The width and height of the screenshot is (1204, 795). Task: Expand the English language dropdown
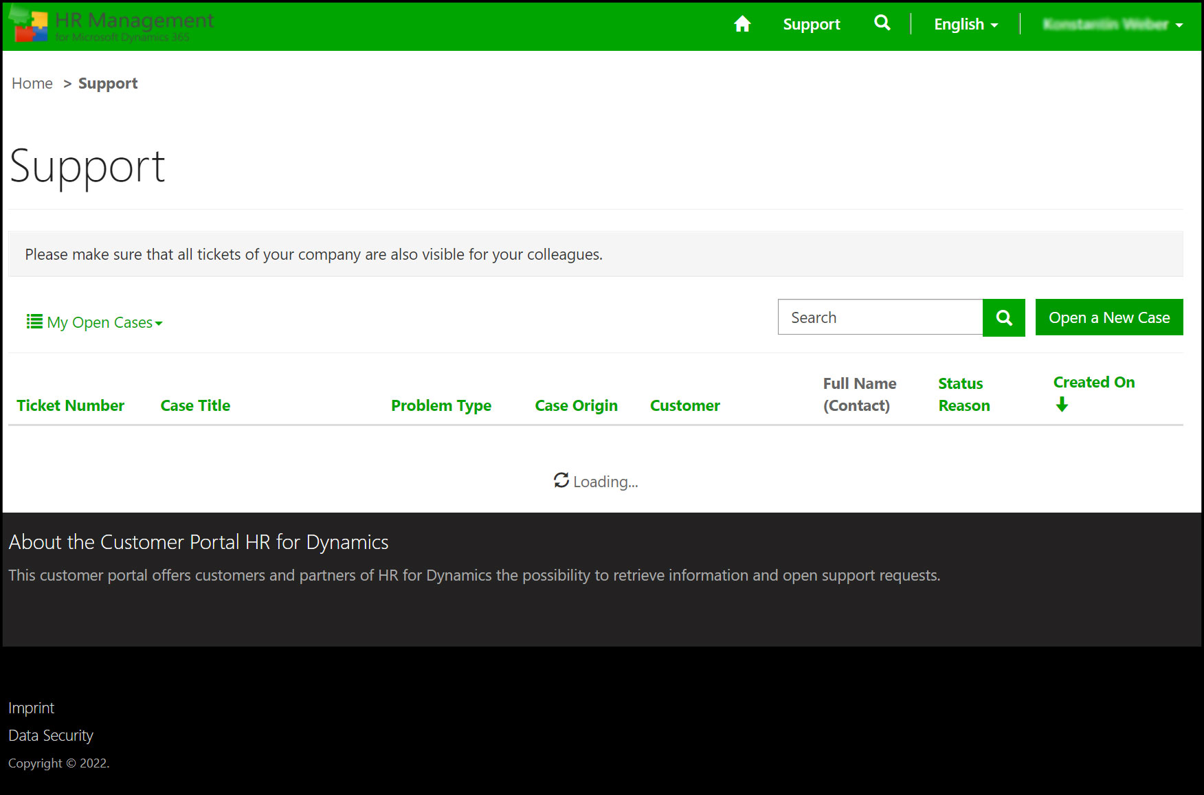[x=966, y=25]
